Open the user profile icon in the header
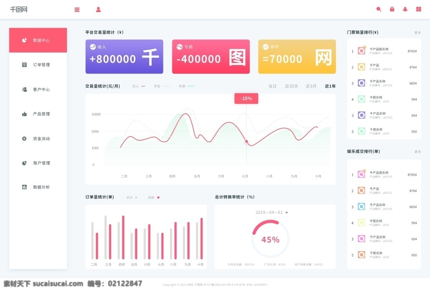The image size is (430, 292). (x=98, y=10)
